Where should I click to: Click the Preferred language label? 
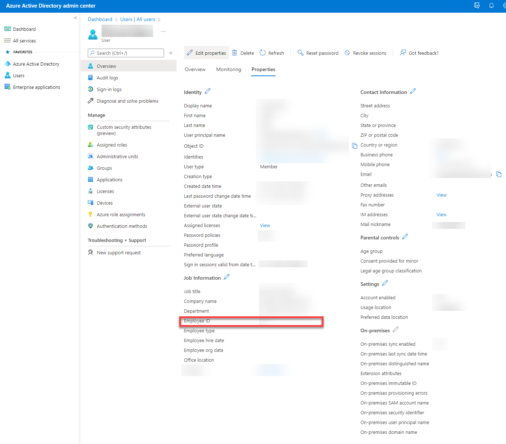(x=204, y=255)
